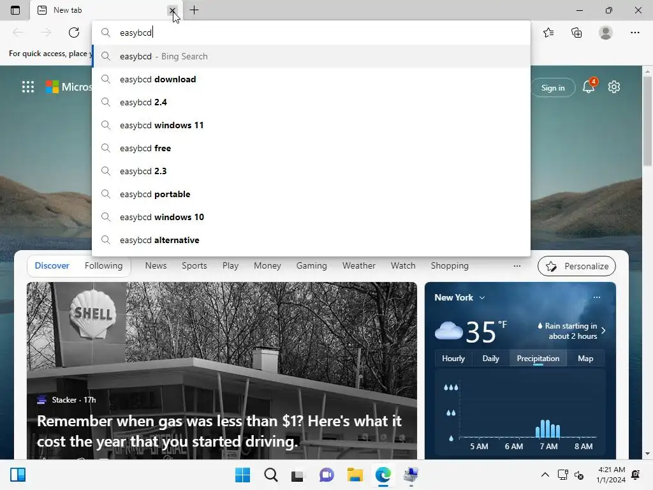The width and height of the screenshot is (653, 490).
Task: Open the Favorites star icon
Action: pyautogui.click(x=548, y=33)
